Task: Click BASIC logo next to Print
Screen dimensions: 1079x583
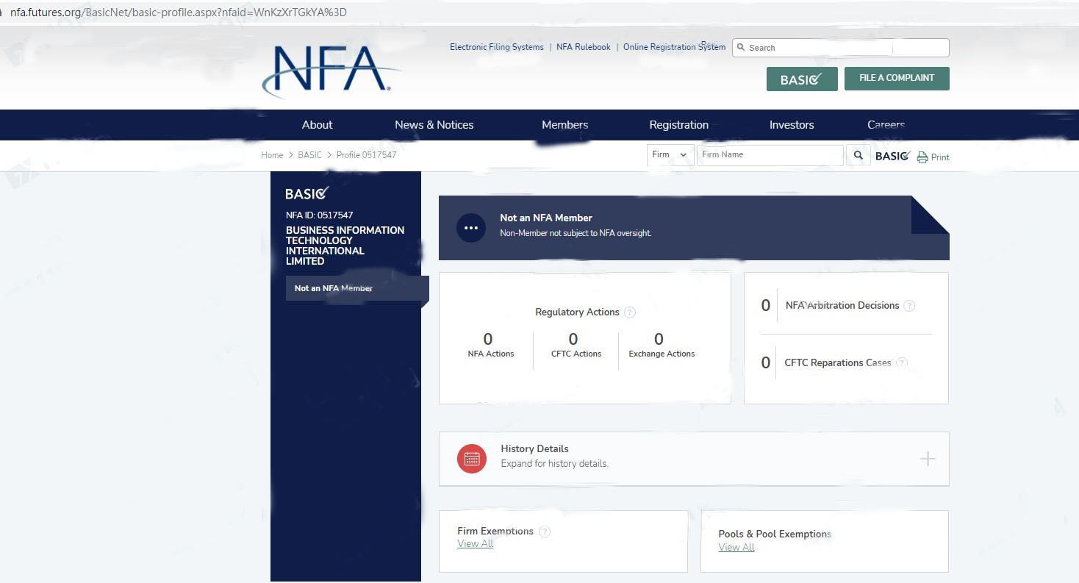Action: click(892, 156)
